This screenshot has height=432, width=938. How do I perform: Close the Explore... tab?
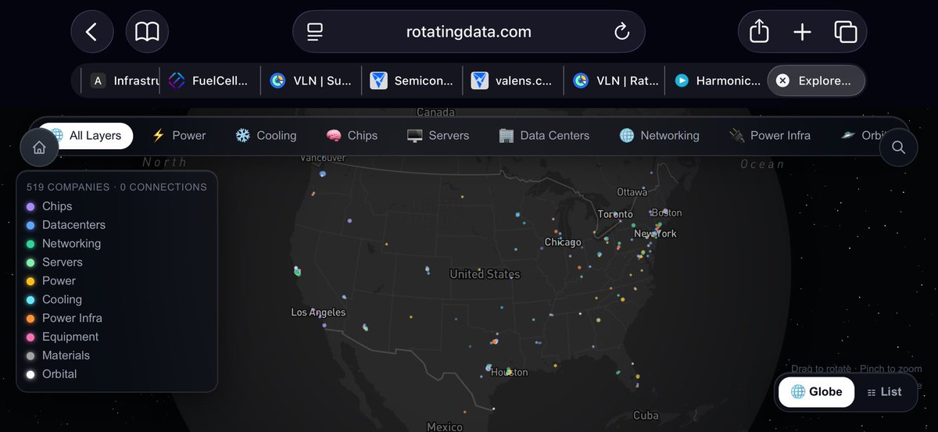pyautogui.click(x=782, y=80)
